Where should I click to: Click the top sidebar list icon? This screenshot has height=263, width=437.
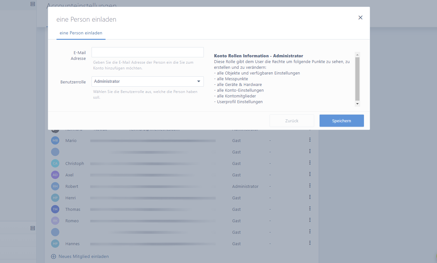[33, 4]
